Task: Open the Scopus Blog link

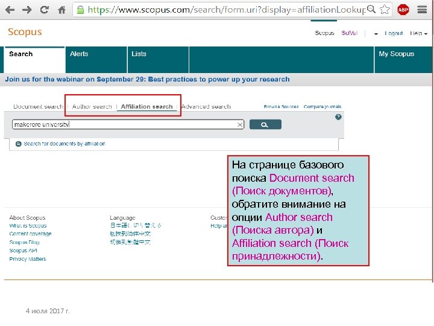Action: pyautogui.click(x=24, y=242)
